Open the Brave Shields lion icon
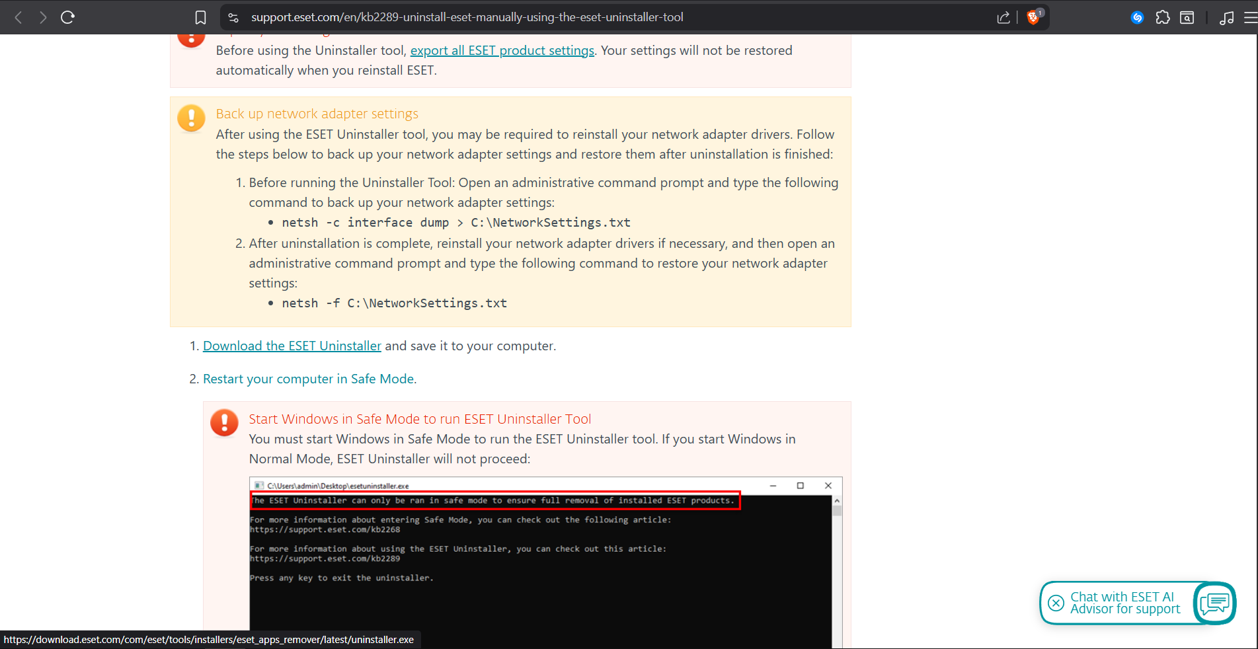The image size is (1258, 649). coord(1034,17)
